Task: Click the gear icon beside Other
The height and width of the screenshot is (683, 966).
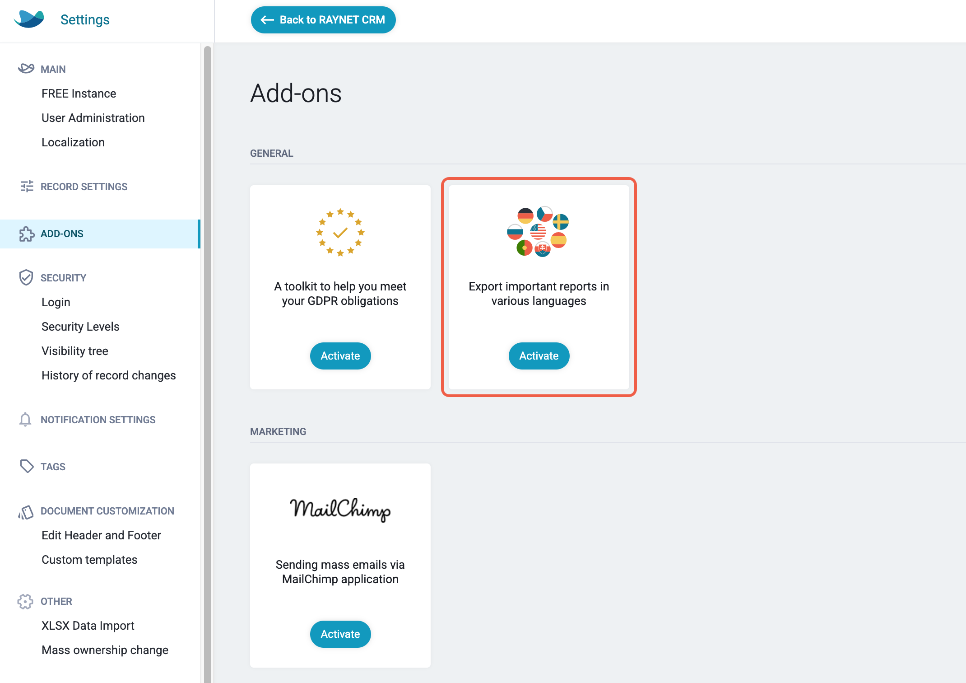Action: [25, 601]
